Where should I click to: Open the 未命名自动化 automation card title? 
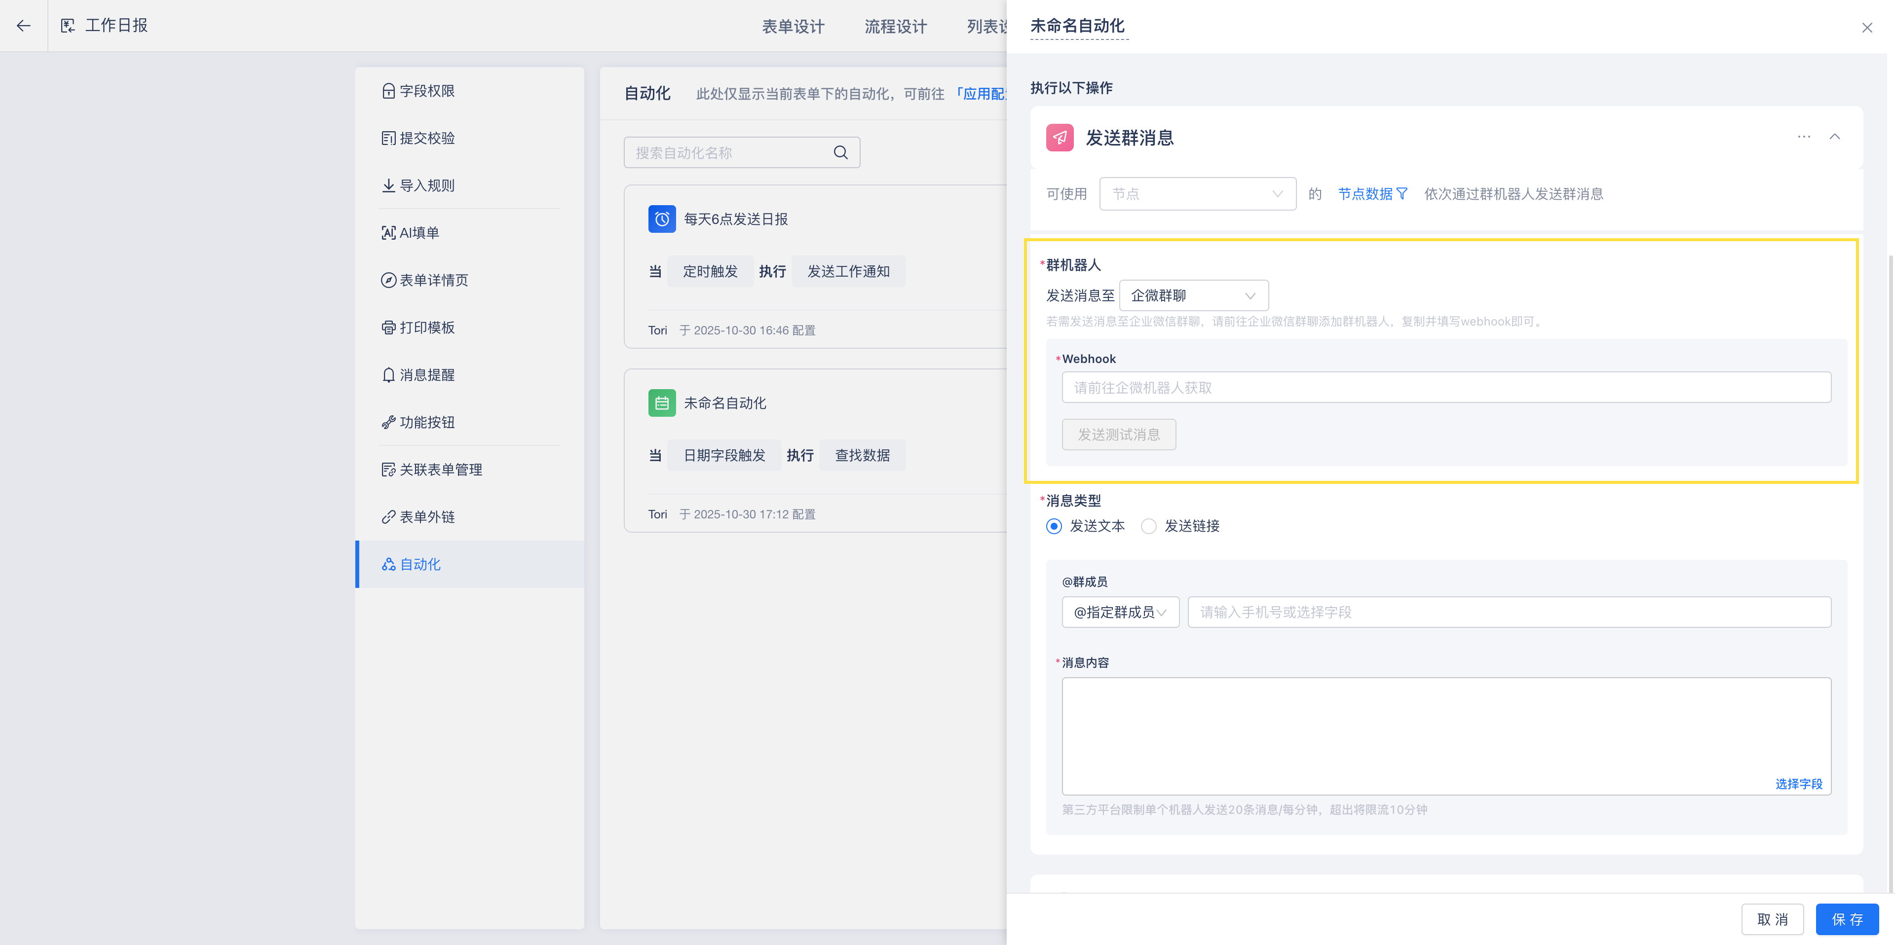[724, 403]
